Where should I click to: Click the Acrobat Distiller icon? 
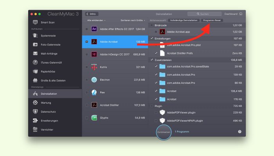pos(94,105)
